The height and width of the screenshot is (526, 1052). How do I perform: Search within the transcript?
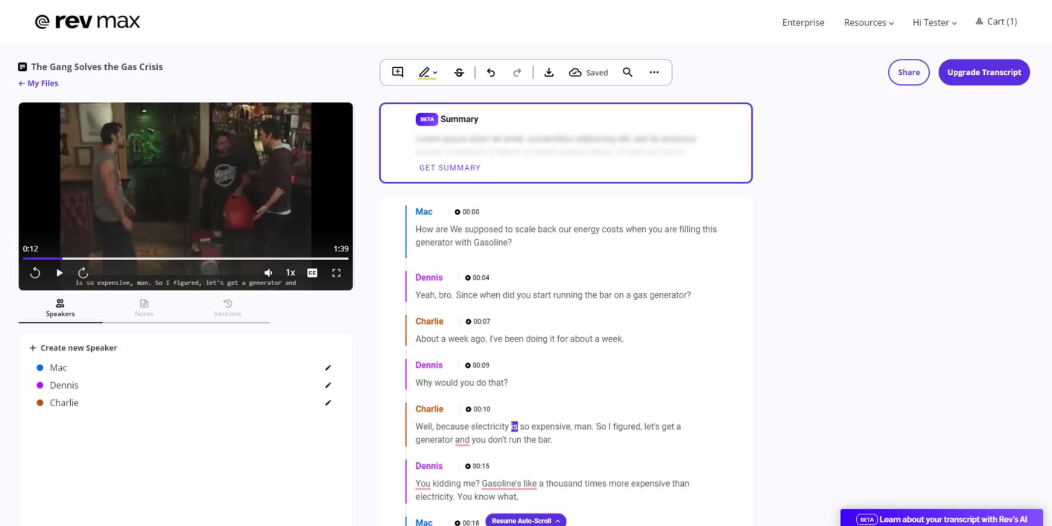pyautogui.click(x=627, y=72)
